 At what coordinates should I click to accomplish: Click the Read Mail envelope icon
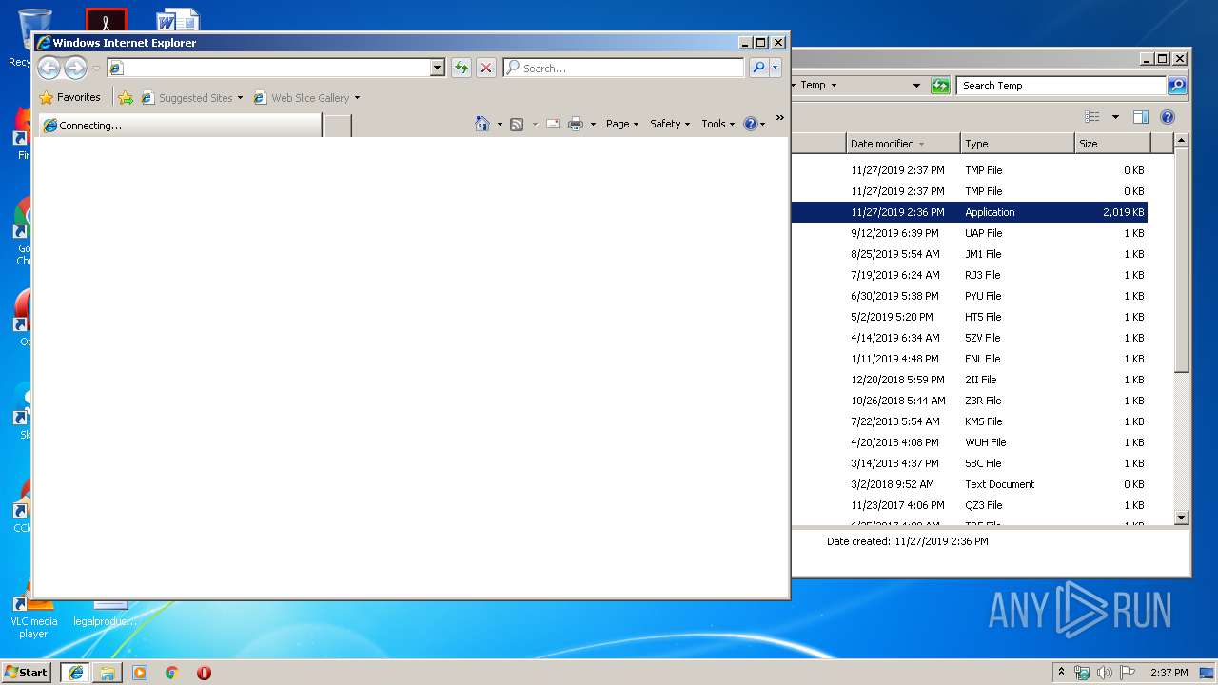point(553,124)
